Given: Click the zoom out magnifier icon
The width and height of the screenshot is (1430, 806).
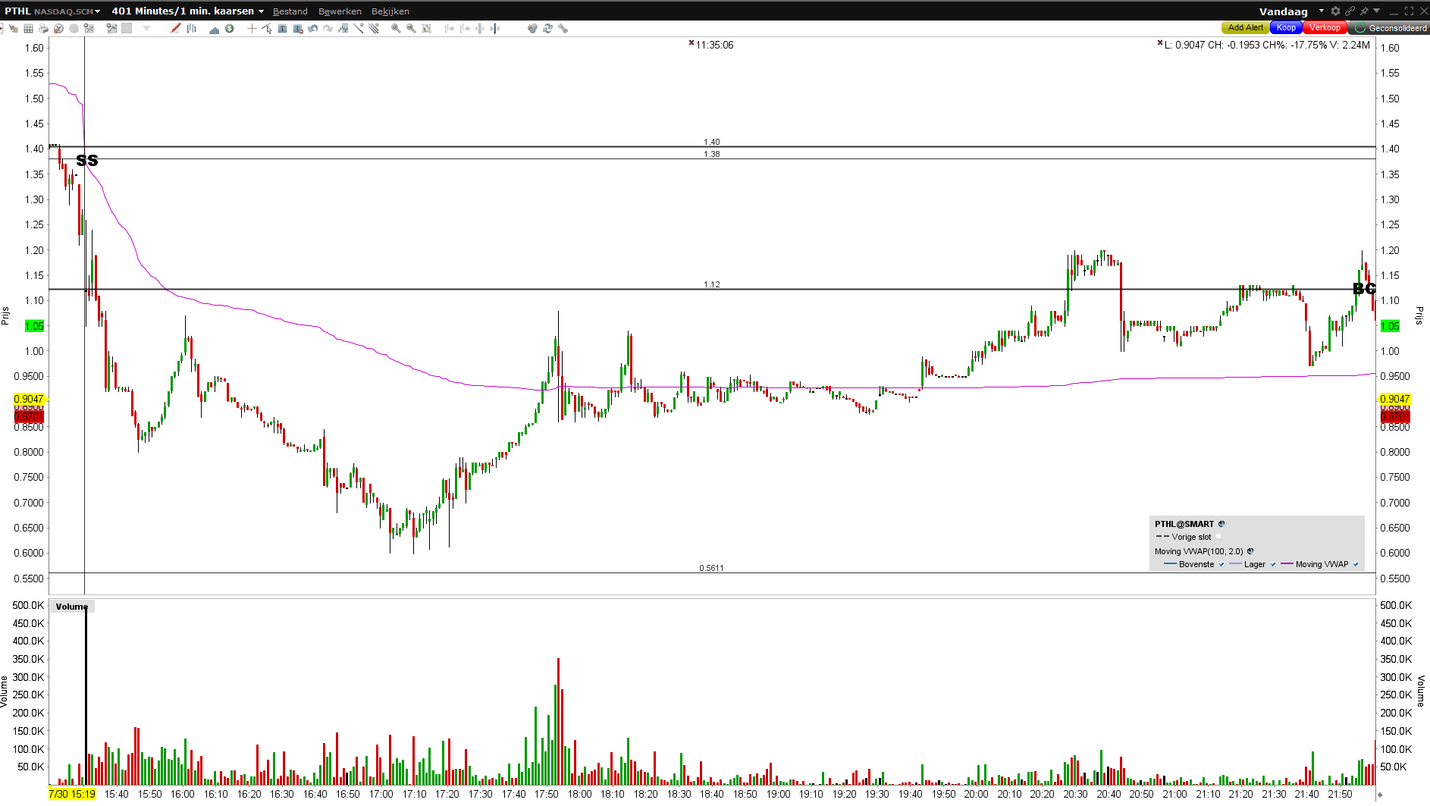Looking at the screenshot, I should coord(411,28).
